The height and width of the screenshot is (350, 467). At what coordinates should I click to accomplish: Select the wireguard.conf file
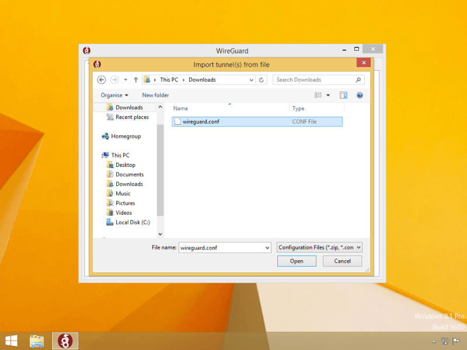pos(200,121)
